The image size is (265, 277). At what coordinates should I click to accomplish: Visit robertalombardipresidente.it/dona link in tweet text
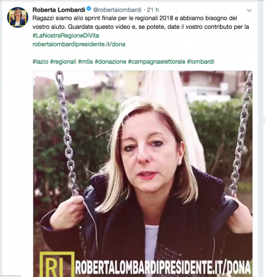click(x=79, y=44)
